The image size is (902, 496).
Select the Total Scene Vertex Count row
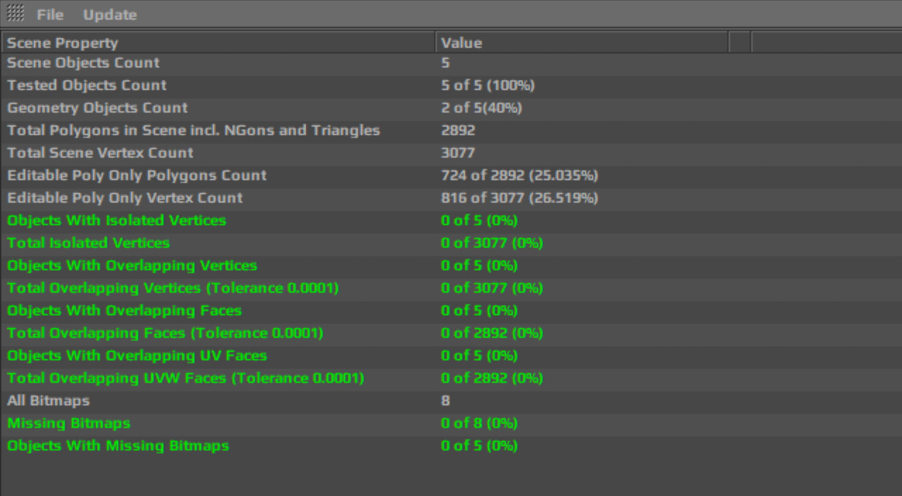451,153
